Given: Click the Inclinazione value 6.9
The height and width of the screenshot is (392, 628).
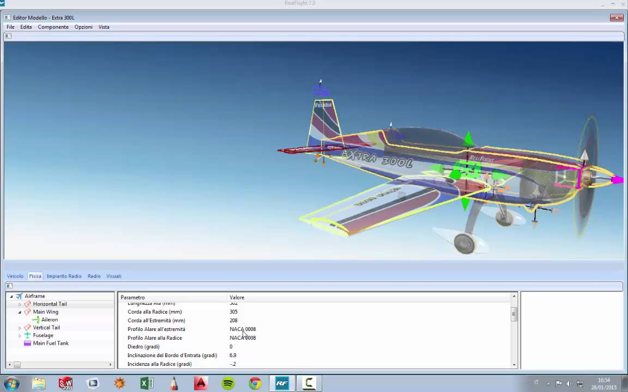Looking at the screenshot, I should (233, 356).
